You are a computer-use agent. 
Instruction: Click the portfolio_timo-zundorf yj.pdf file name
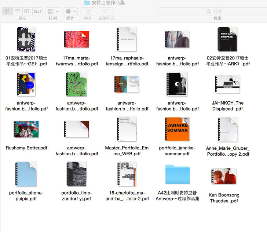pyautogui.click(x=76, y=196)
